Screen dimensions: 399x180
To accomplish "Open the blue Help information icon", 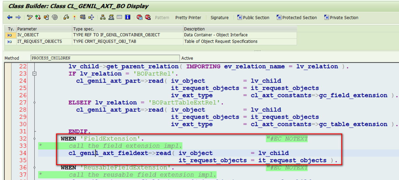I will click(128, 18).
